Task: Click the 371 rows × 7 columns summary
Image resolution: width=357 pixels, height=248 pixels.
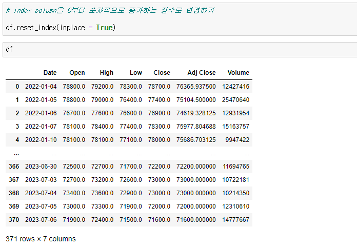Action: (x=41, y=239)
